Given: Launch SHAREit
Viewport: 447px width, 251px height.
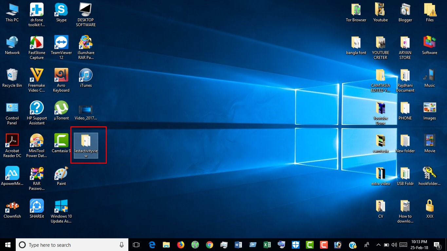Looking at the screenshot, I should (36, 206).
